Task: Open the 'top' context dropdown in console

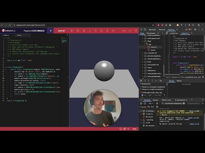Action: pyautogui.click(x=151, y=103)
